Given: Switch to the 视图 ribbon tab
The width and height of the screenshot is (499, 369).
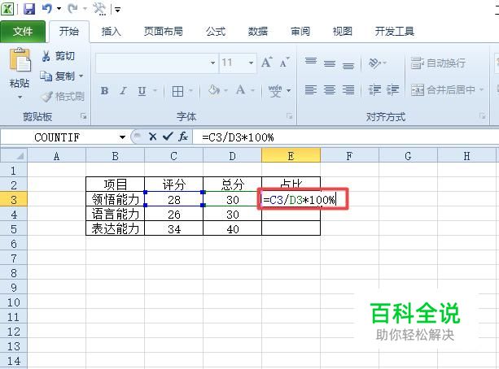Looking at the screenshot, I should (342, 32).
